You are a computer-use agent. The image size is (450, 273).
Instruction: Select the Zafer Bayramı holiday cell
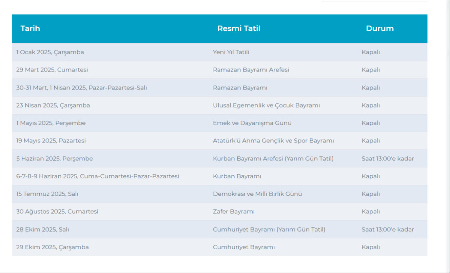234,212
